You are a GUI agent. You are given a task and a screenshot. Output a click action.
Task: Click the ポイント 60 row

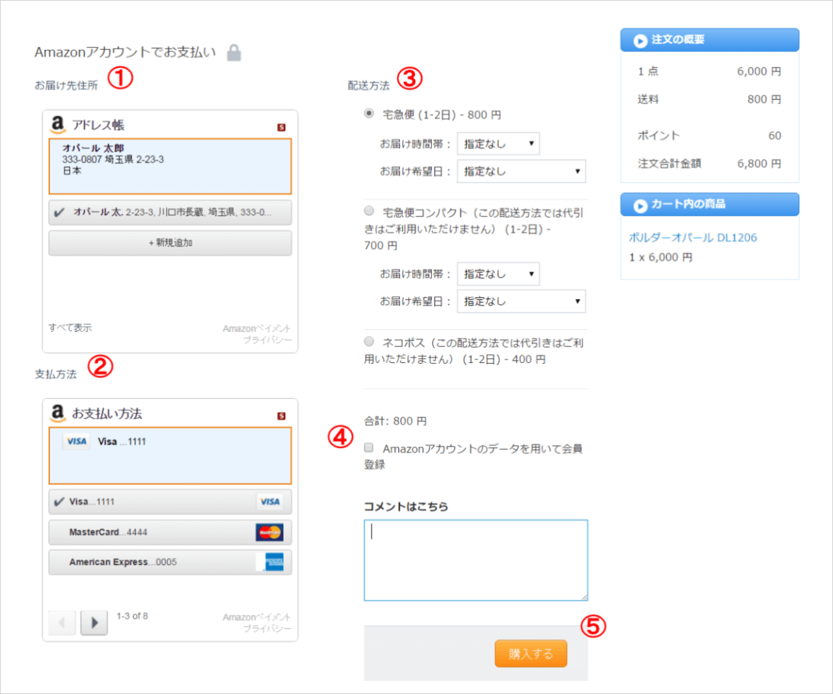click(709, 135)
